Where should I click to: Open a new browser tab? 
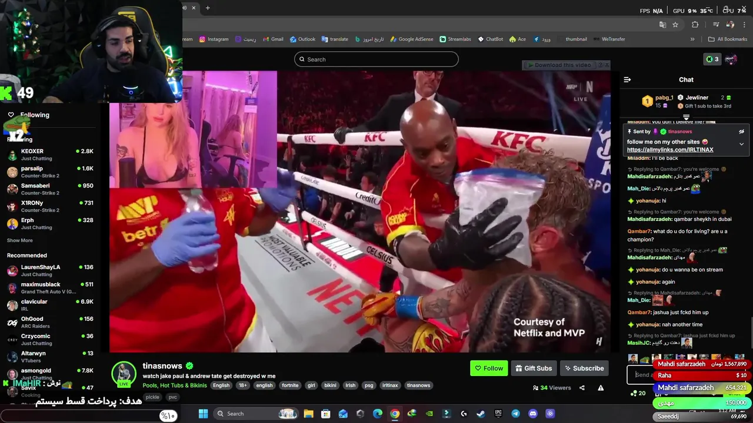click(x=208, y=8)
